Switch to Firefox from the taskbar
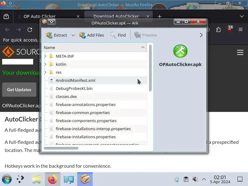 click(53, 179)
